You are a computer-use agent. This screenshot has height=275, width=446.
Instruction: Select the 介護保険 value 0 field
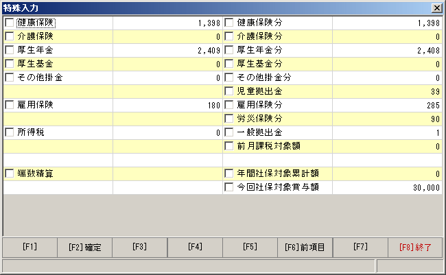(168, 36)
